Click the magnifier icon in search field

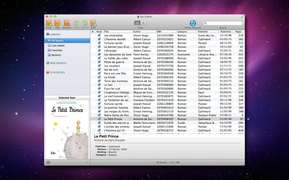tap(205, 23)
